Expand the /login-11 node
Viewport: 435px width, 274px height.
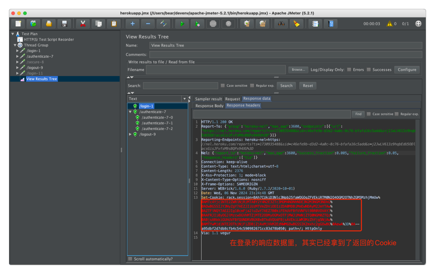point(17,73)
